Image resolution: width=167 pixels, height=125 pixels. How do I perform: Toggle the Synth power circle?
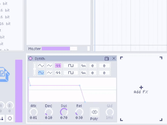pos(31,58)
